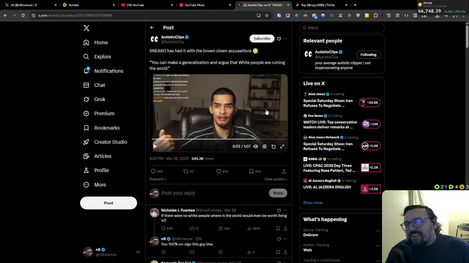Click Show more under Live on X
This screenshot has height=263, width=469.
click(x=313, y=203)
